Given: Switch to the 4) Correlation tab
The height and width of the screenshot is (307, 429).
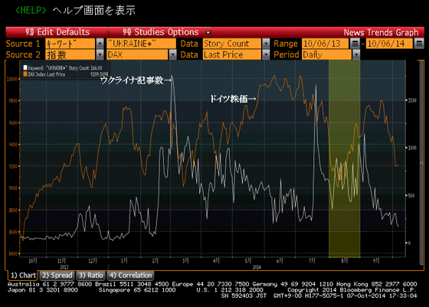Looking at the screenshot, I should (x=130, y=276).
